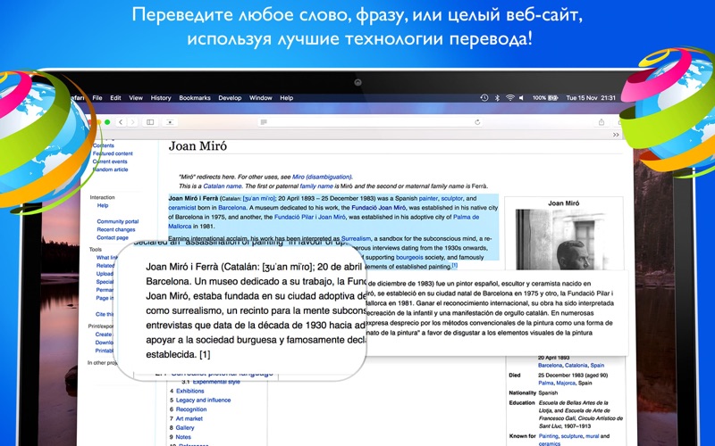Follow the ceramicist link
This screenshot has width=715, height=446.
tap(182, 208)
